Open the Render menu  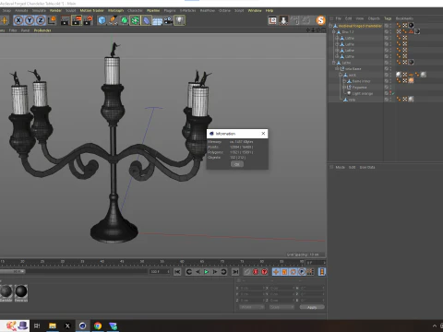tap(55, 10)
